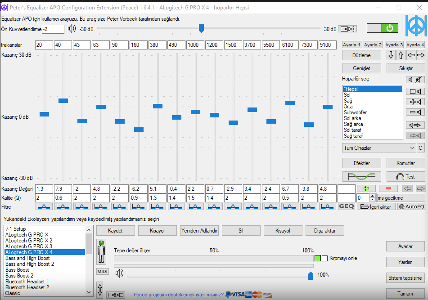Add a band with green plus

(366, 188)
